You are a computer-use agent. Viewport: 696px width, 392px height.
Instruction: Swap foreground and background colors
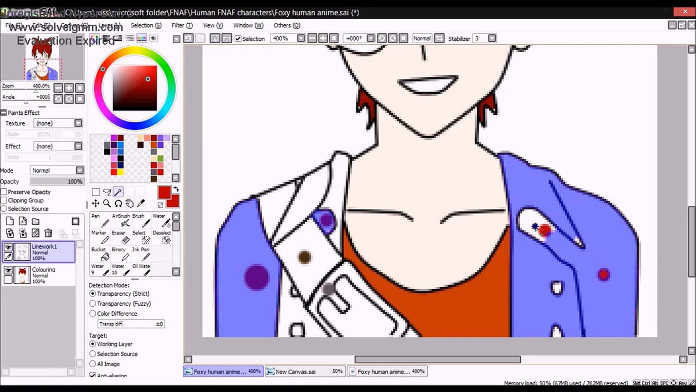176,189
